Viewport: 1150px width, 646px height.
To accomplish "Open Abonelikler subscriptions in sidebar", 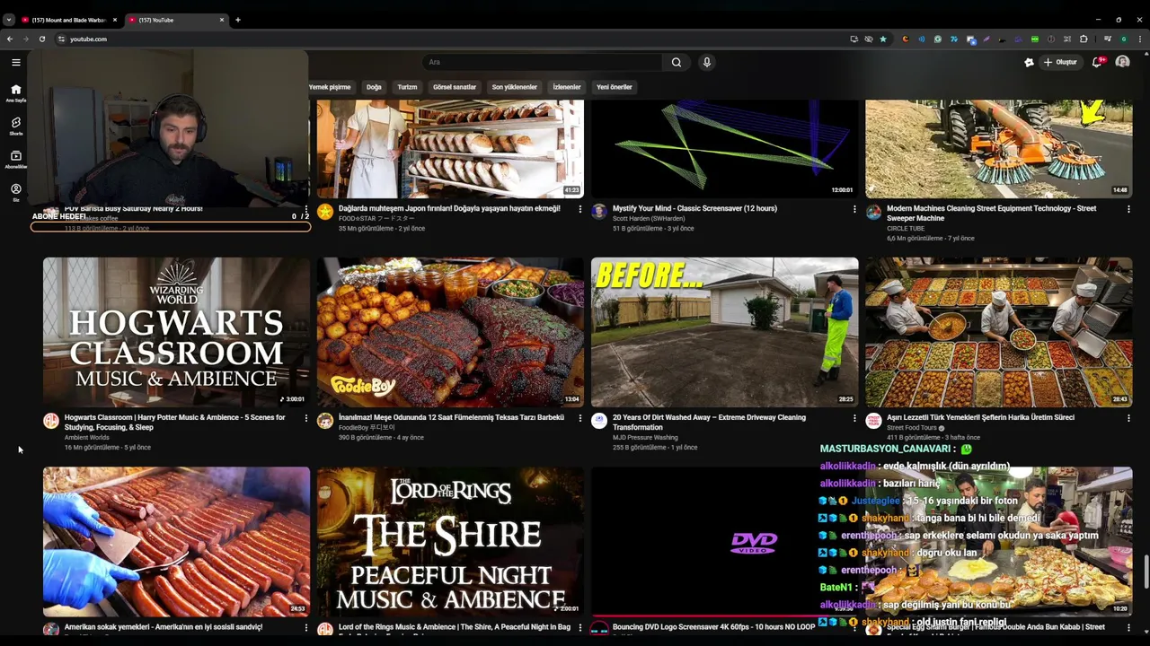I will click(15, 159).
